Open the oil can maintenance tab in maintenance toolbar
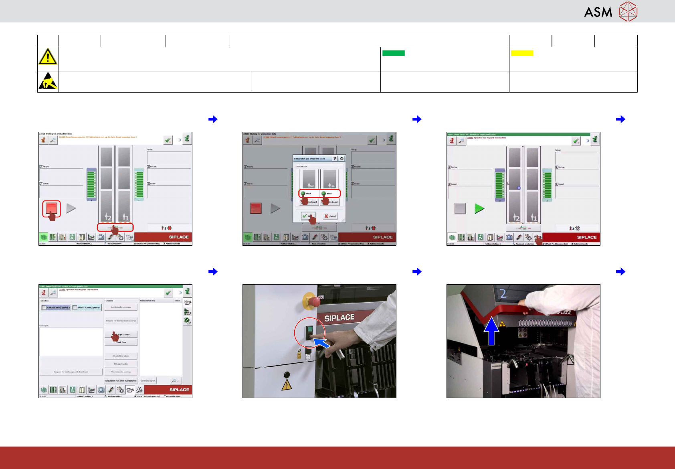Viewport: 675px width, 469px height. click(130, 390)
